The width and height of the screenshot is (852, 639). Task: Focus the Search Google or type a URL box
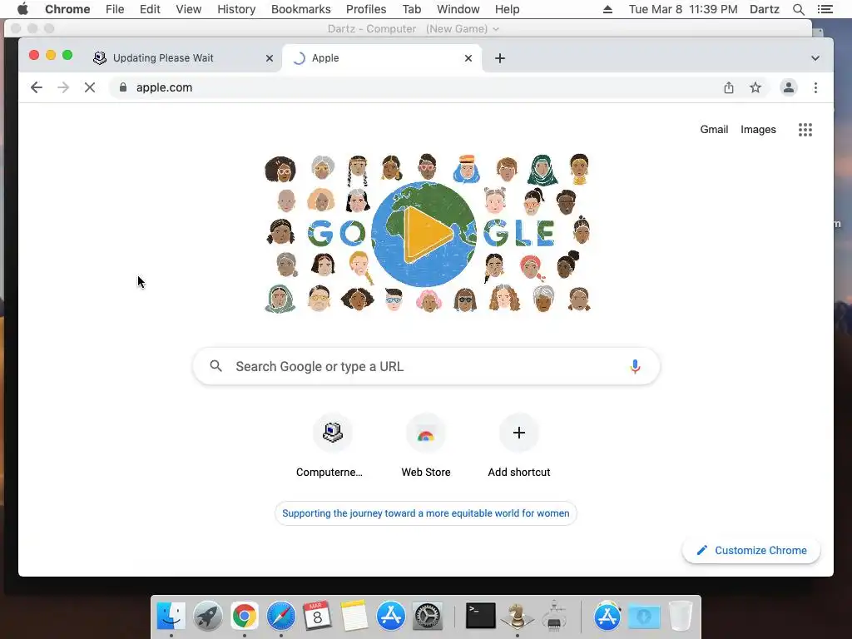(427, 367)
